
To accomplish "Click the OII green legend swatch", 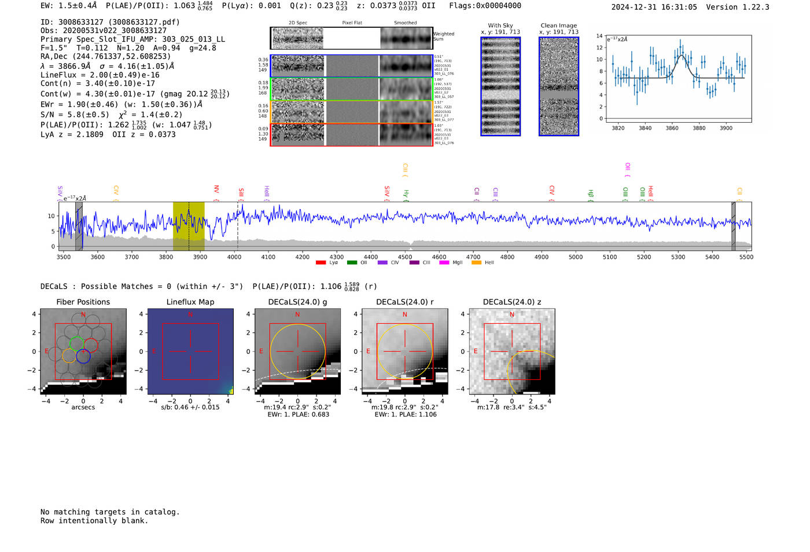I will click(352, 263).
